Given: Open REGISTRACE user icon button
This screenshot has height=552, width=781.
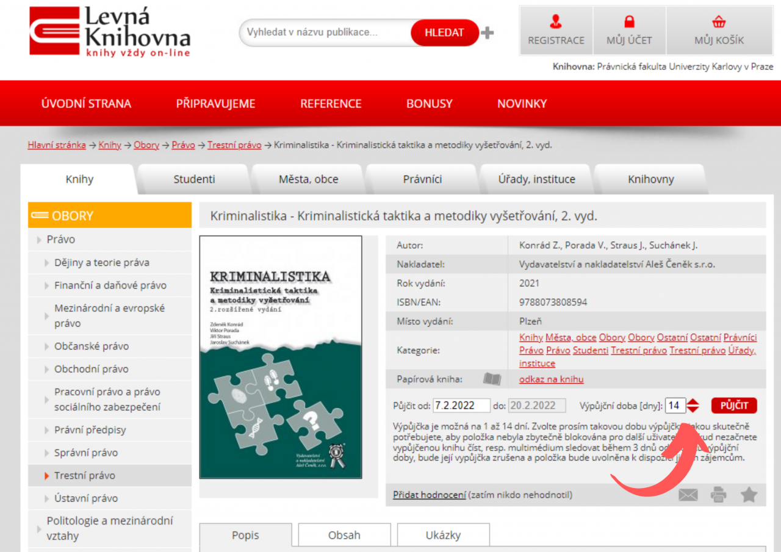Looking at the screenshot, I should [x=556, y=30].
